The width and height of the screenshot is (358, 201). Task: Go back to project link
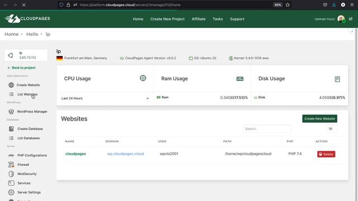click(21, 68)
